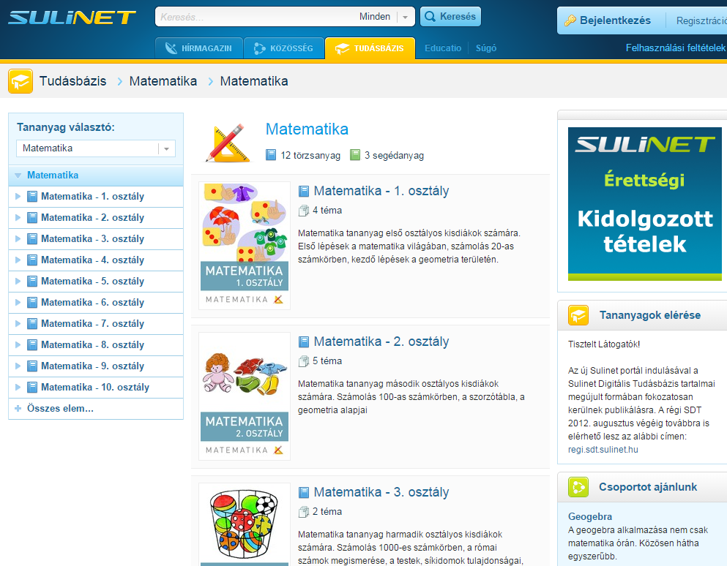The height and width of the screenshot is (566, 727).
Task: Click the Matematika page title heading
Action: (x=307, y=129)
